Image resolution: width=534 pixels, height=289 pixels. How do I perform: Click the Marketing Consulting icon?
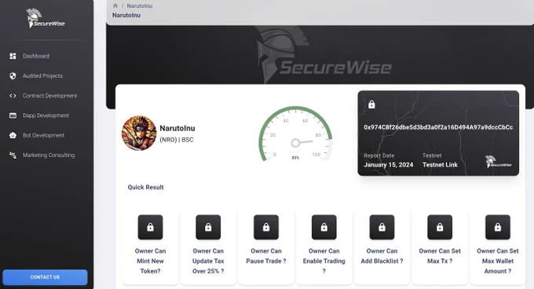click(13, 155)
